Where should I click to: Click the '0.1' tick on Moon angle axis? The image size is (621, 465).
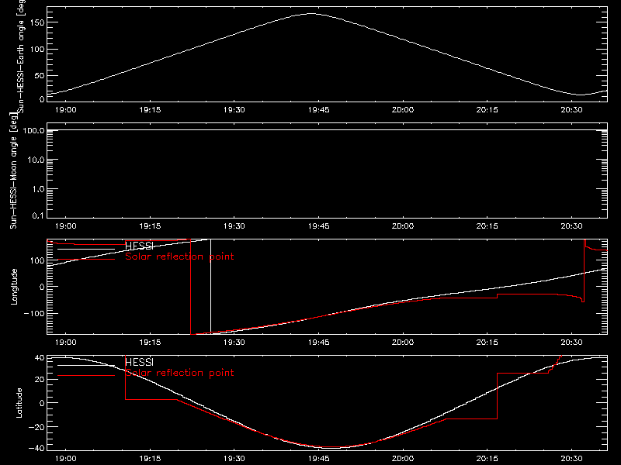point(38,215)
